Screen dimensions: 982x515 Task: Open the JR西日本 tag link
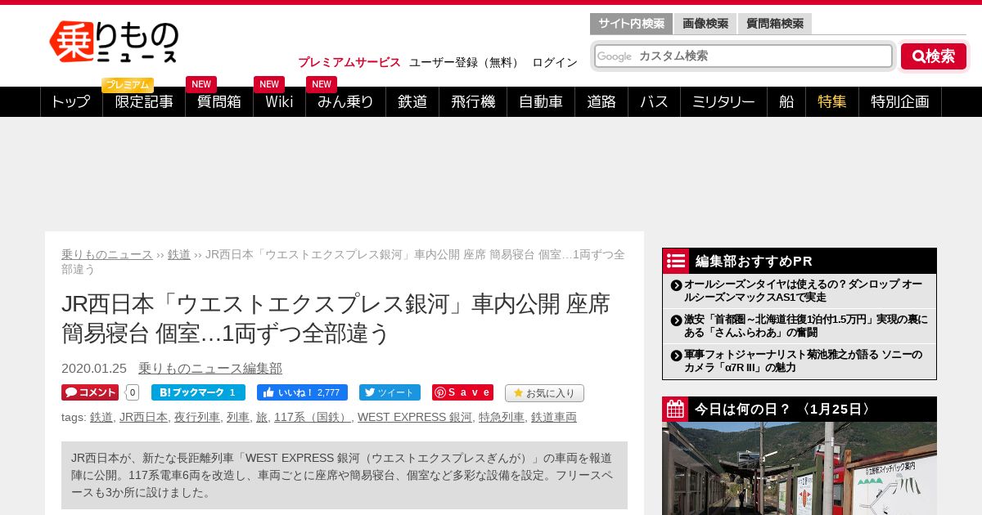coord(143,417)
